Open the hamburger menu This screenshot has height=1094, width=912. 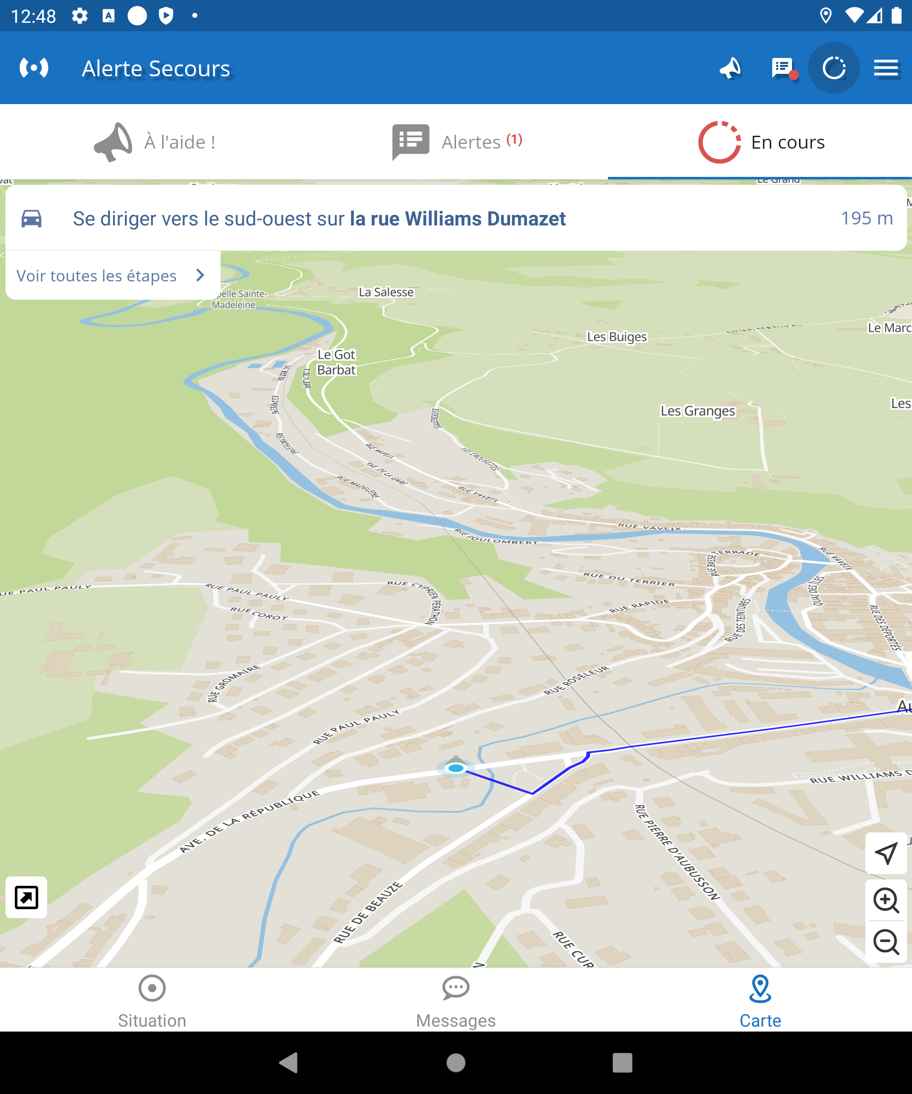pyautogui.click(x=885, y=68)
